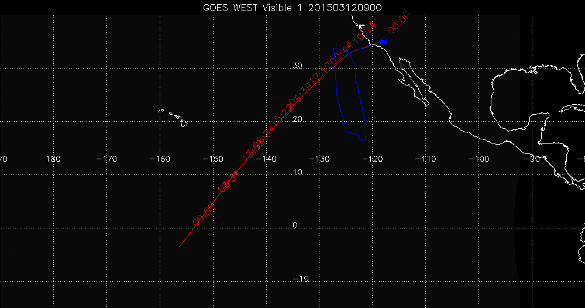The image size is (585, 308).
Task: Click the 20 latitude label
Action: 297,119
